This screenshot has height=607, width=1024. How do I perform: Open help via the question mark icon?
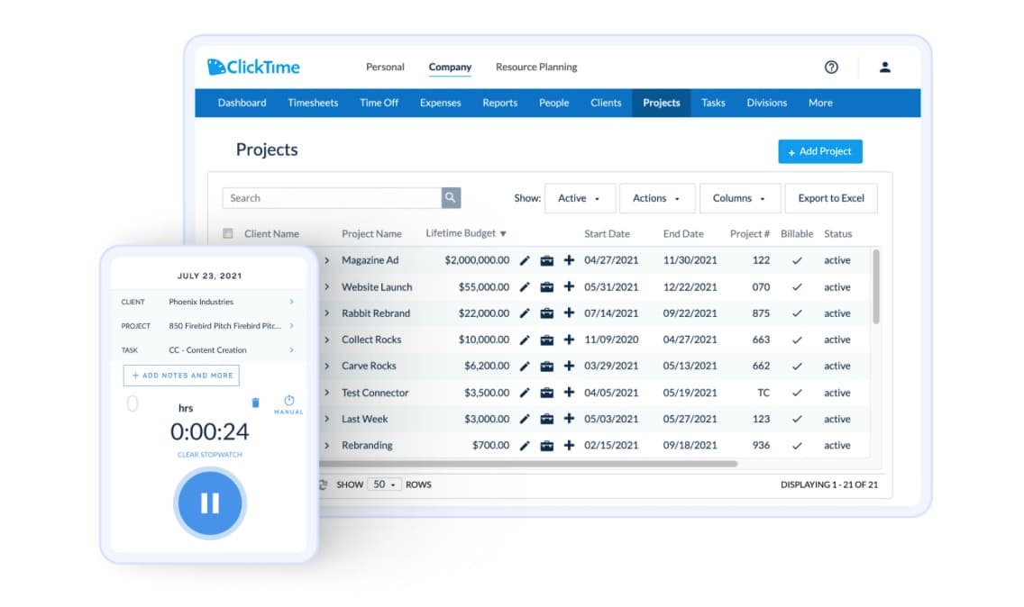(x=831, y=67)
